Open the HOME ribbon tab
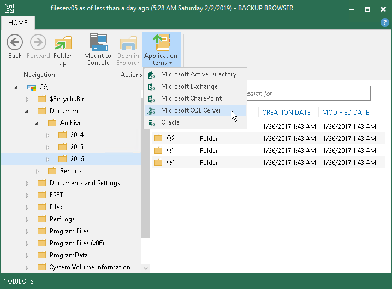 [17, 22]
